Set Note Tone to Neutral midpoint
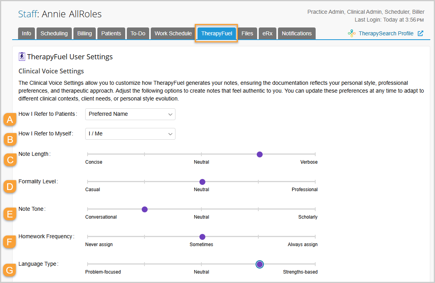 click(201, 209)
